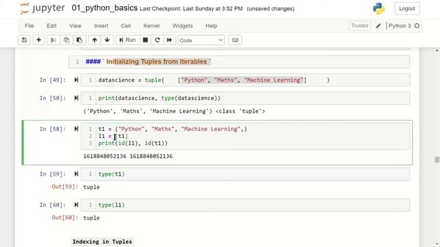Click the t1 tuple assignment line
The image size is (440, 247).
[173, 129]
